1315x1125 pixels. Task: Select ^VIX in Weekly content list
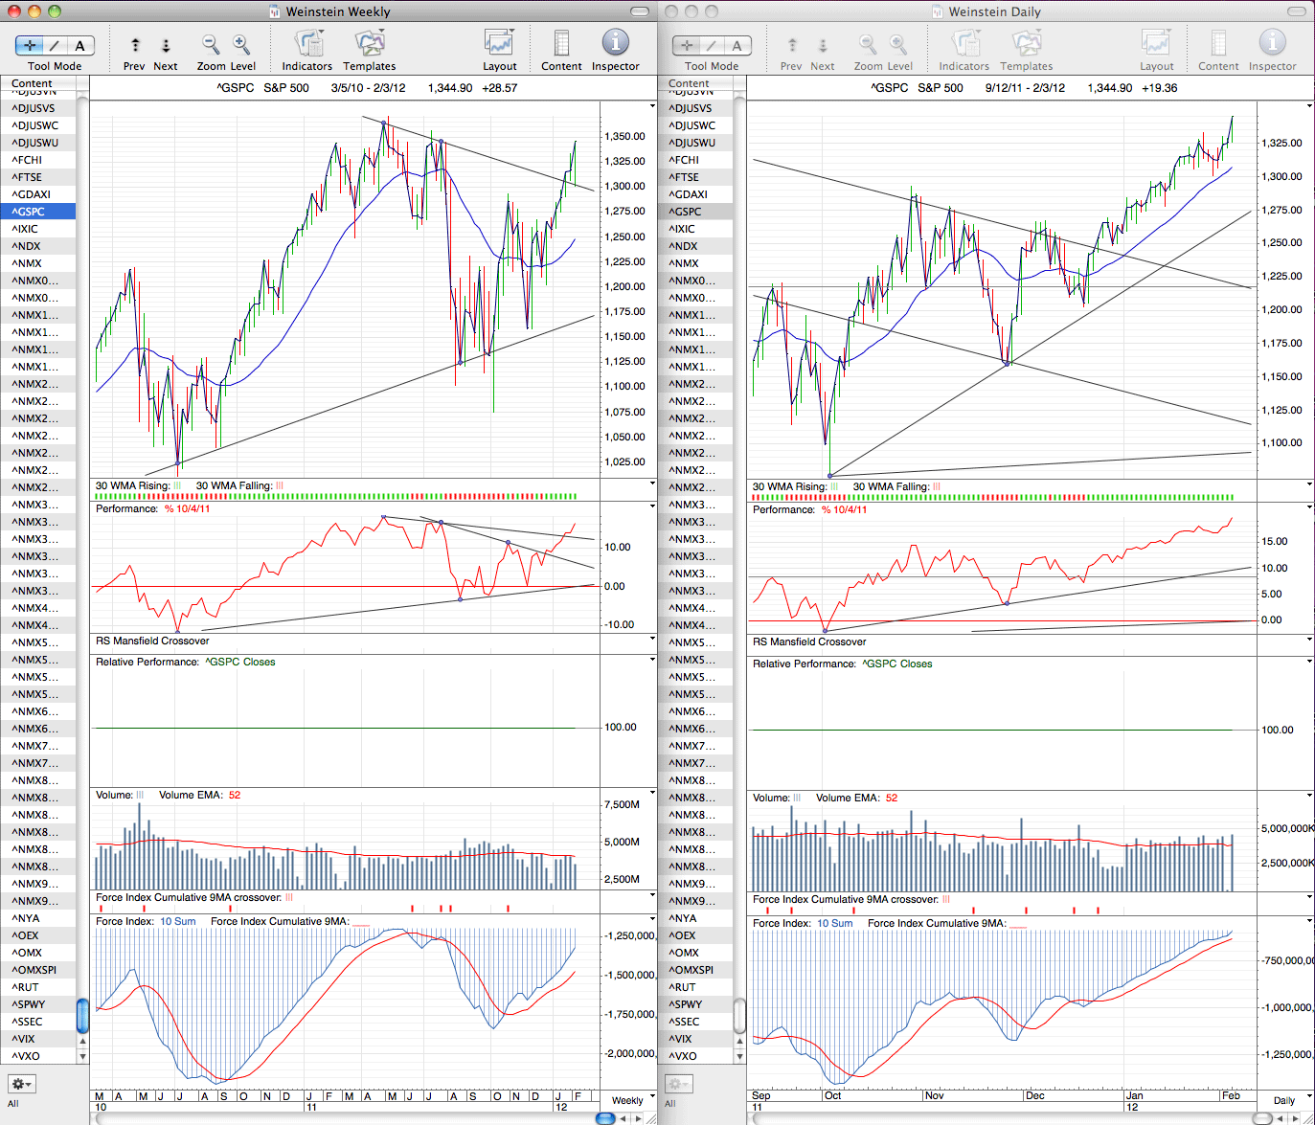click(x=38, y=1039)
